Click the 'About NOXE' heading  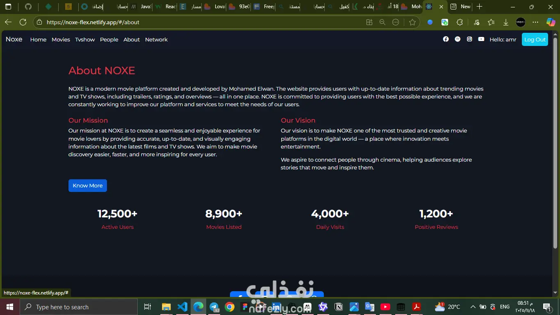coord(102,71)
